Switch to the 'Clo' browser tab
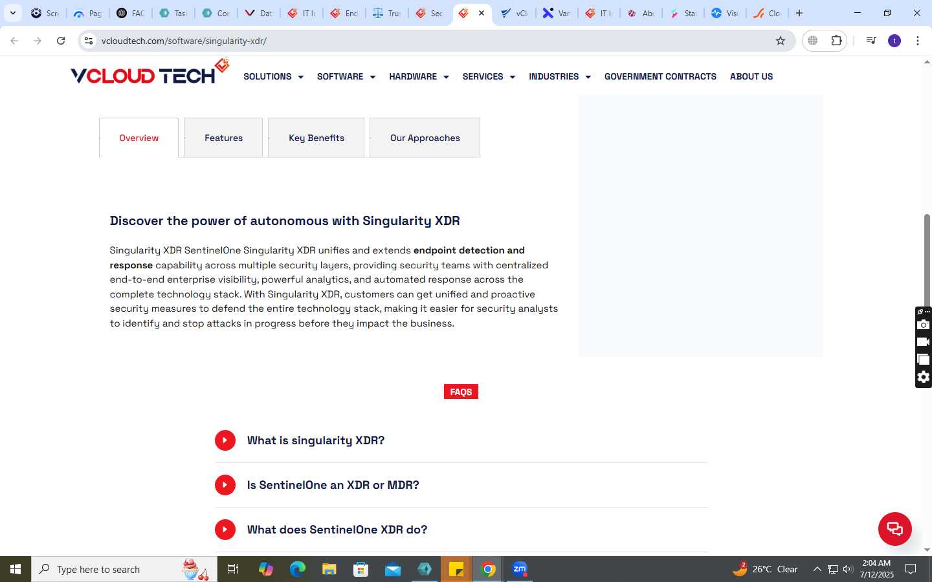The image size is (932, 582). (x=767, y=13)
